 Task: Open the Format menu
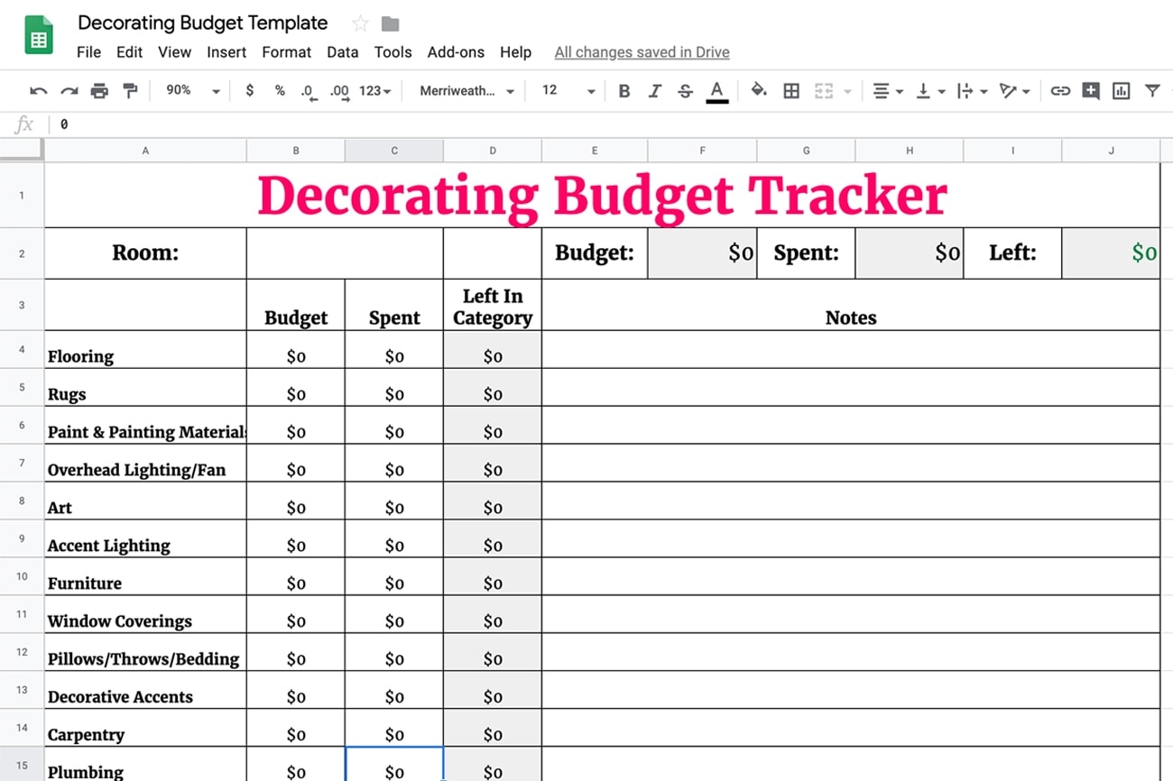[x=286, y=52]
